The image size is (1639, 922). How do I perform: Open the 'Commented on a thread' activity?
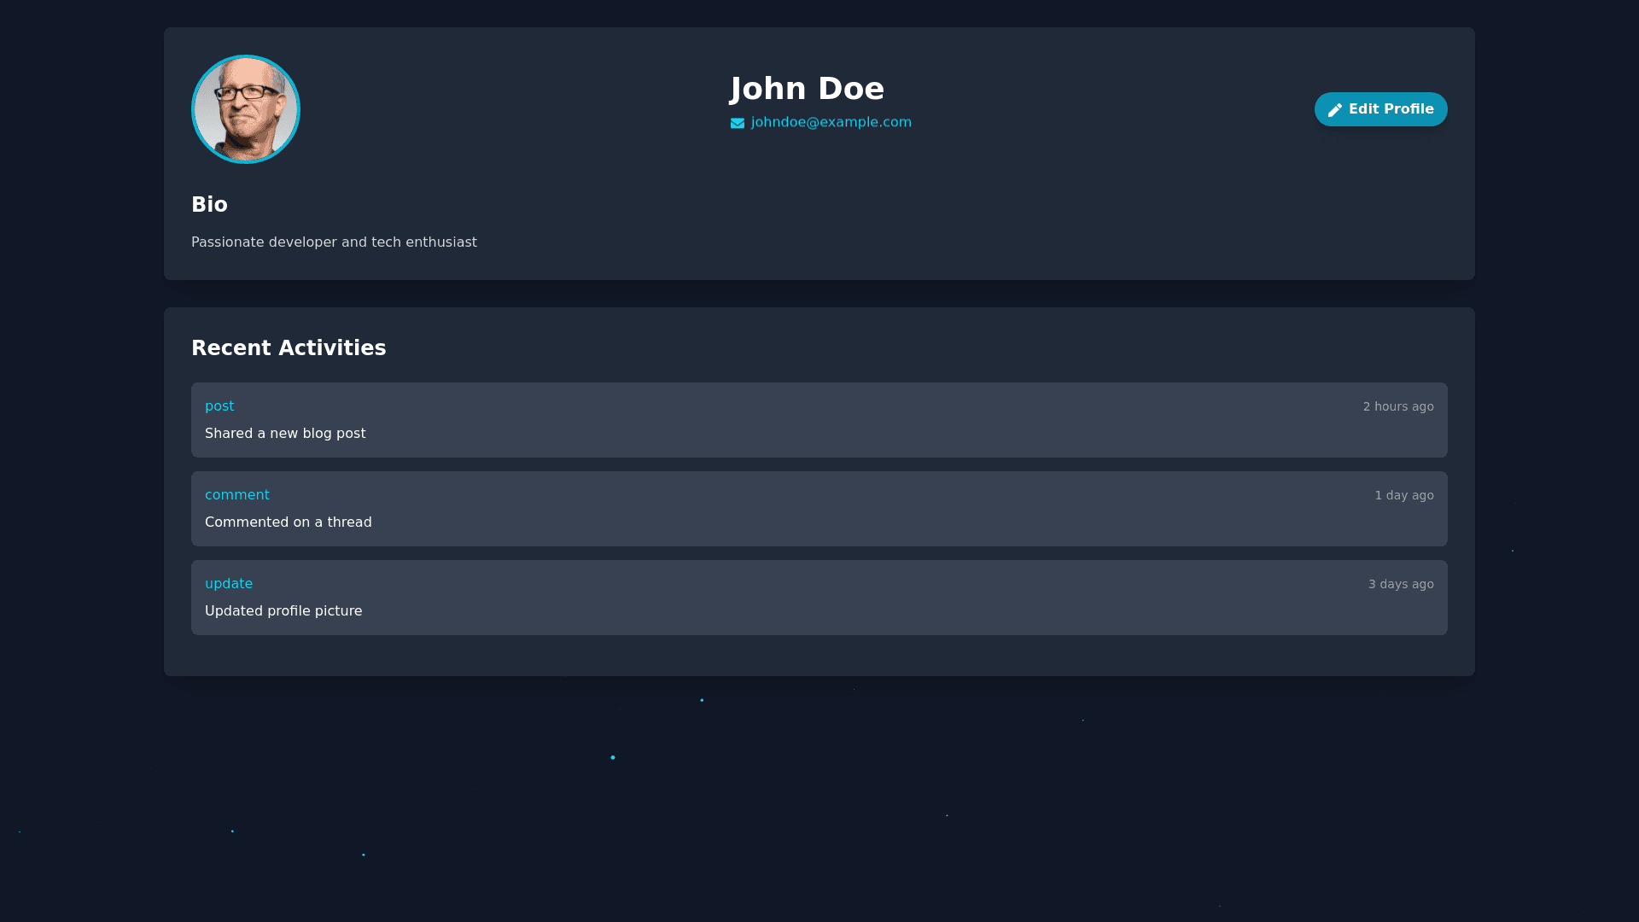[x=288, y=522]
